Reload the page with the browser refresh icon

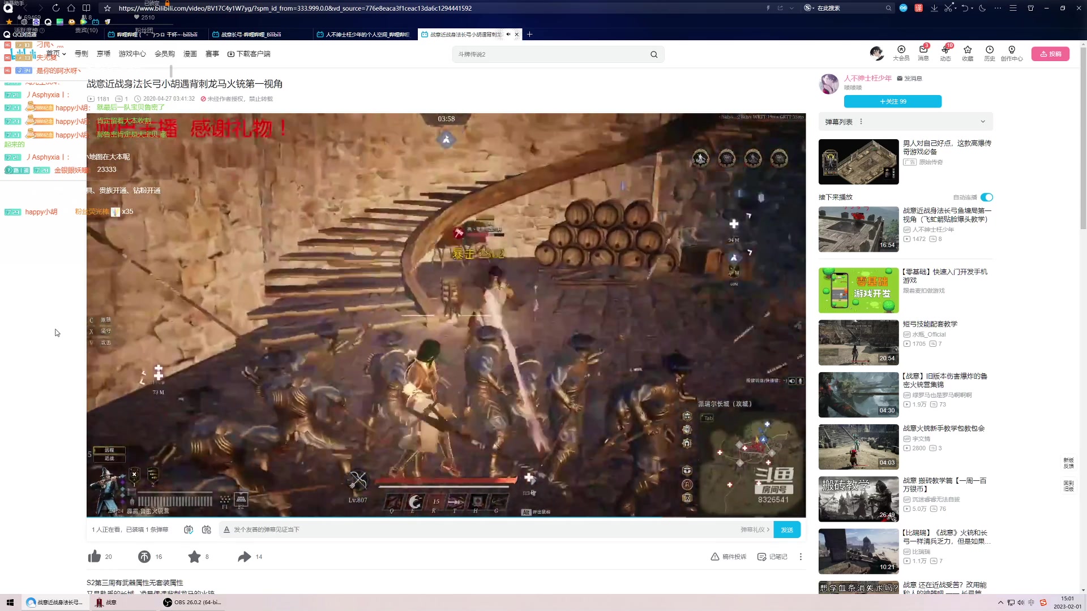55,8
